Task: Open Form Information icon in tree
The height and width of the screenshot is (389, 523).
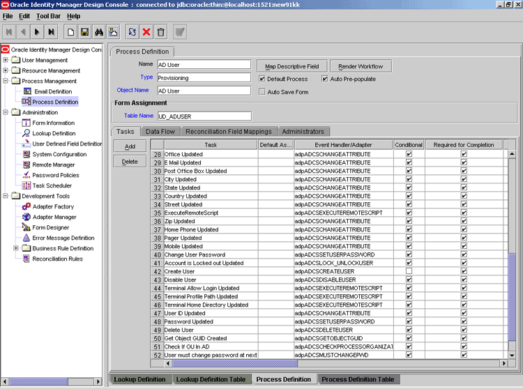Action: point(26,123)
